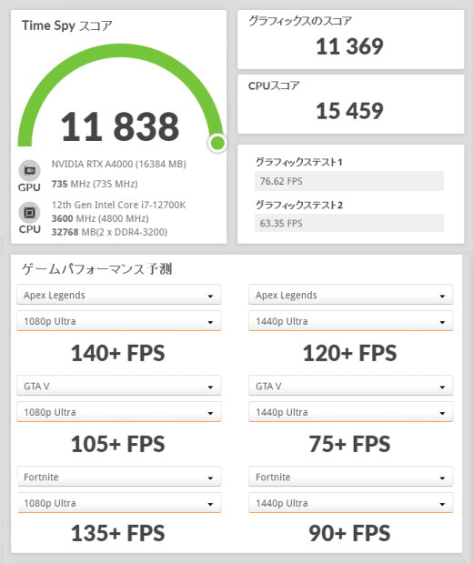Image resolution: width=473 pixels, height=564 pixels.
Task: Click the Time Spy score 11 838
Action: pos(119,126)
